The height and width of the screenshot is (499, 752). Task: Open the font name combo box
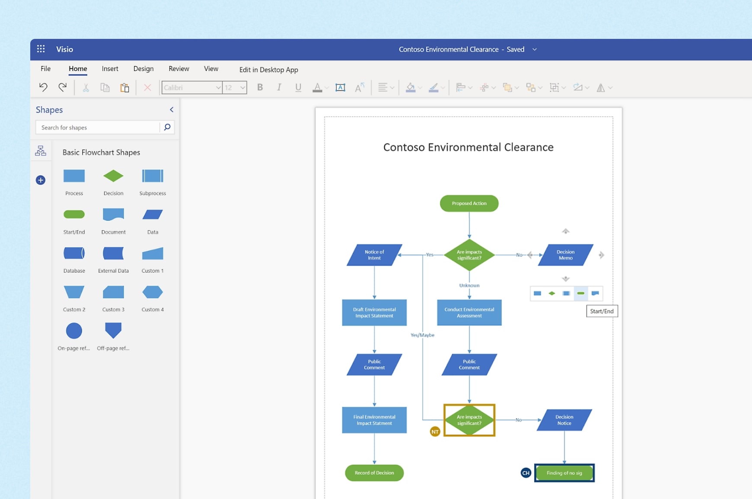tap(192, 88)
